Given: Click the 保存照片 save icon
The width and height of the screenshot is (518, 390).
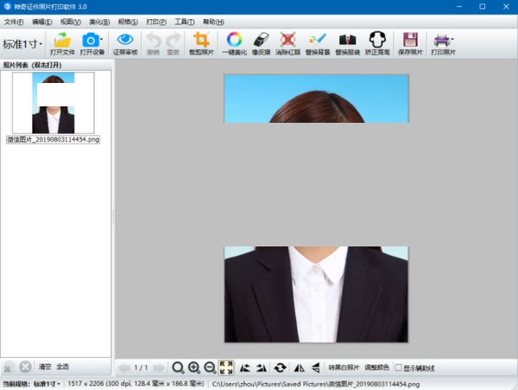Looking at the screenshot, I should (x=410, y=41).
